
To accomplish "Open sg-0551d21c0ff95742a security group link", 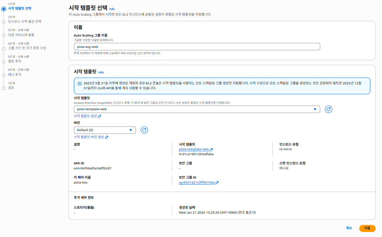I will (197, 182).
